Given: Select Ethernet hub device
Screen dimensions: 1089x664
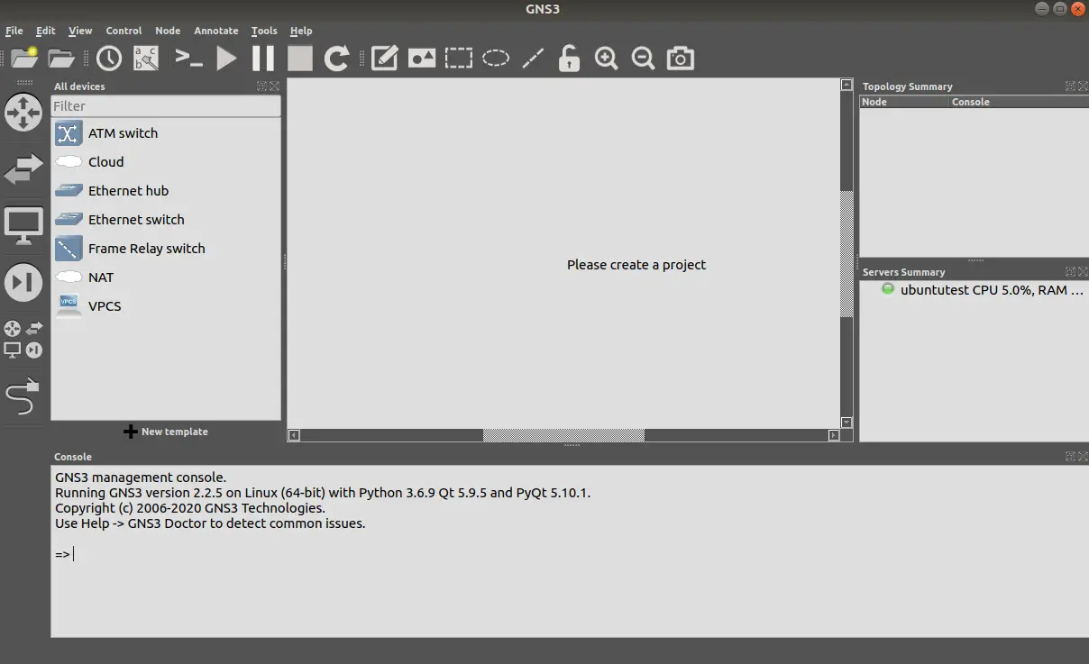Looking at the screenshot, I should pyautogui.click(x=166, y=191).
